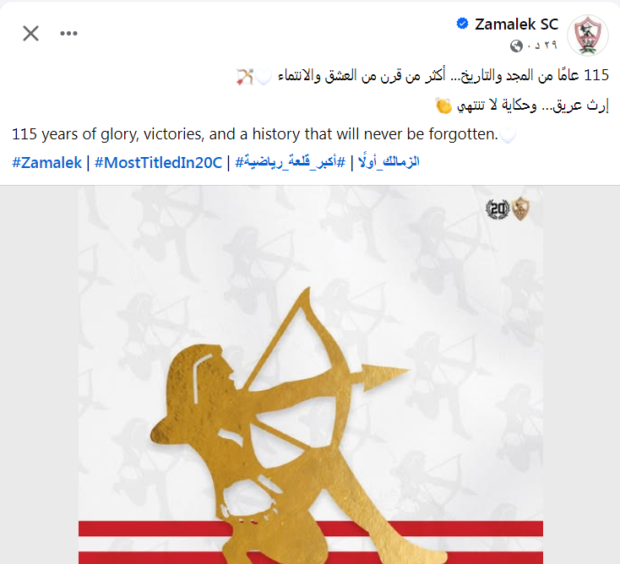Click the blue verified badge
Viewport: 620px width, 564px height.
(462, 24)
